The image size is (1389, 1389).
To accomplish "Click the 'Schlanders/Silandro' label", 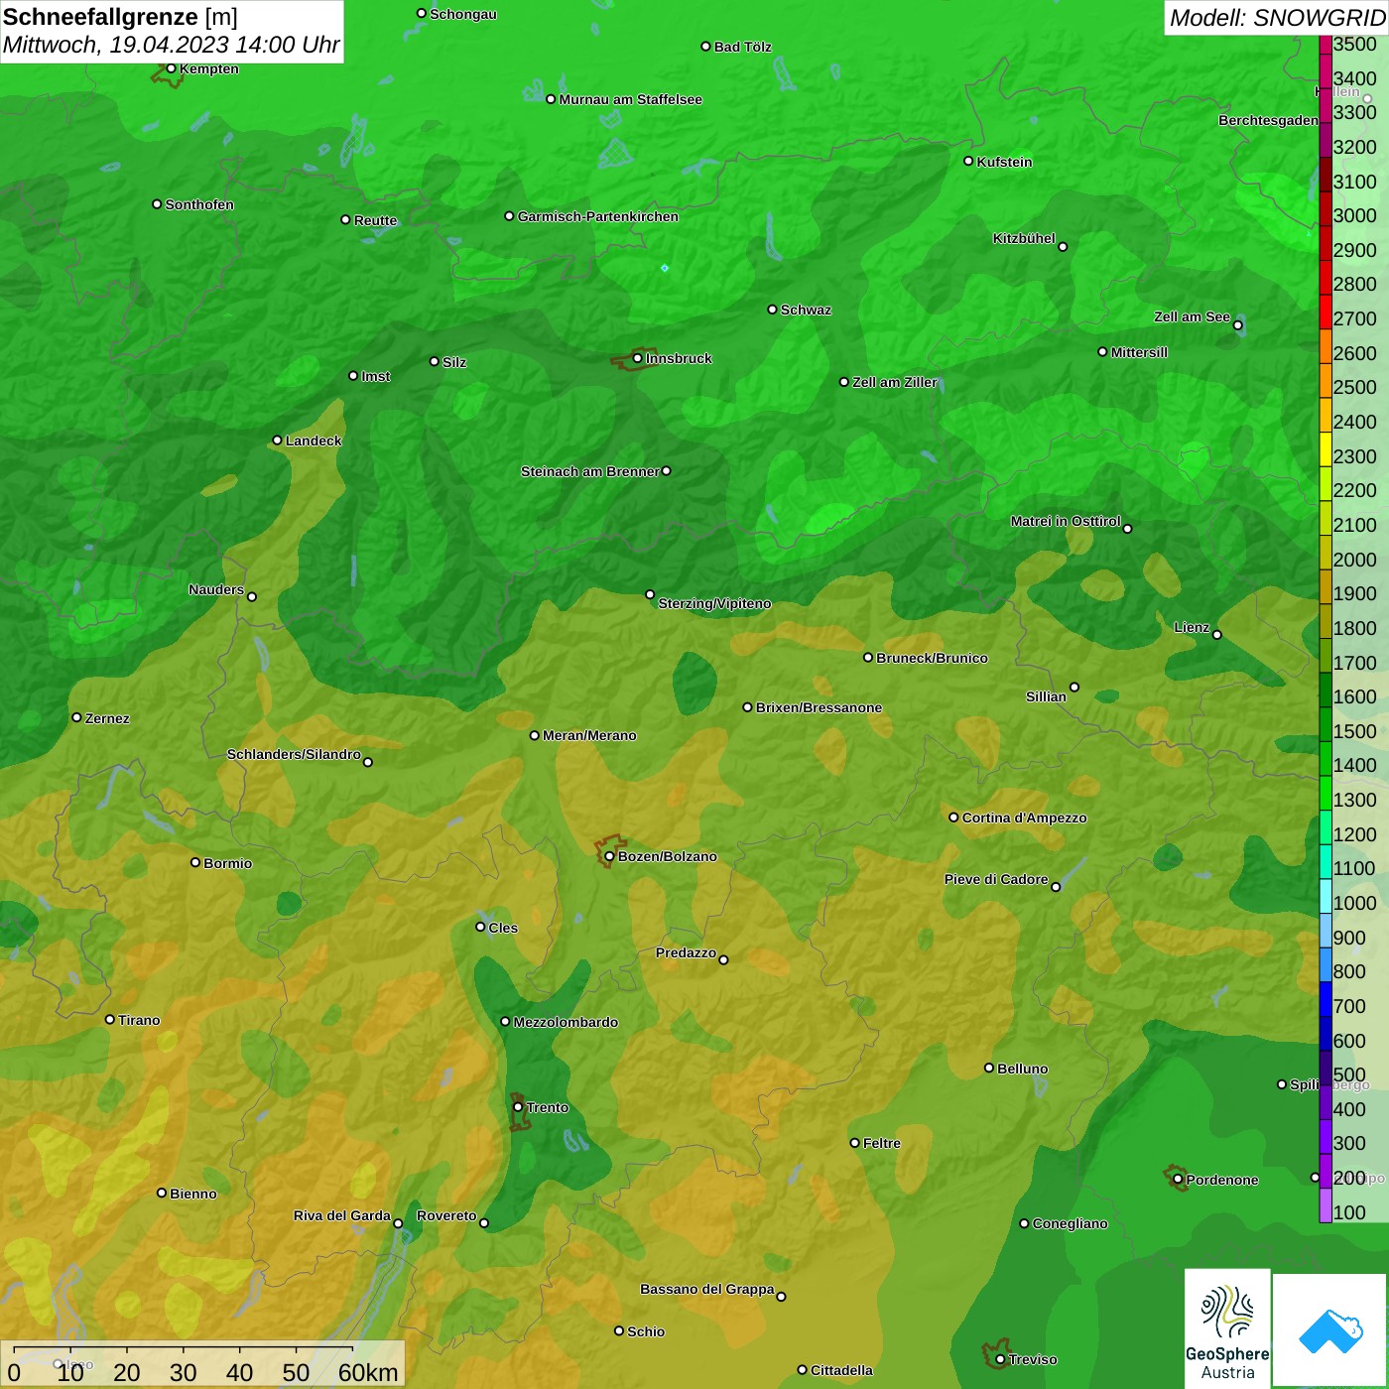I will (294, 754).
